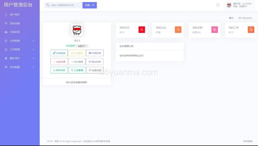Click the 在线充值 button in profile card
Image resolution: width=258 pixels, height=146 pixels.
[95, 70]
